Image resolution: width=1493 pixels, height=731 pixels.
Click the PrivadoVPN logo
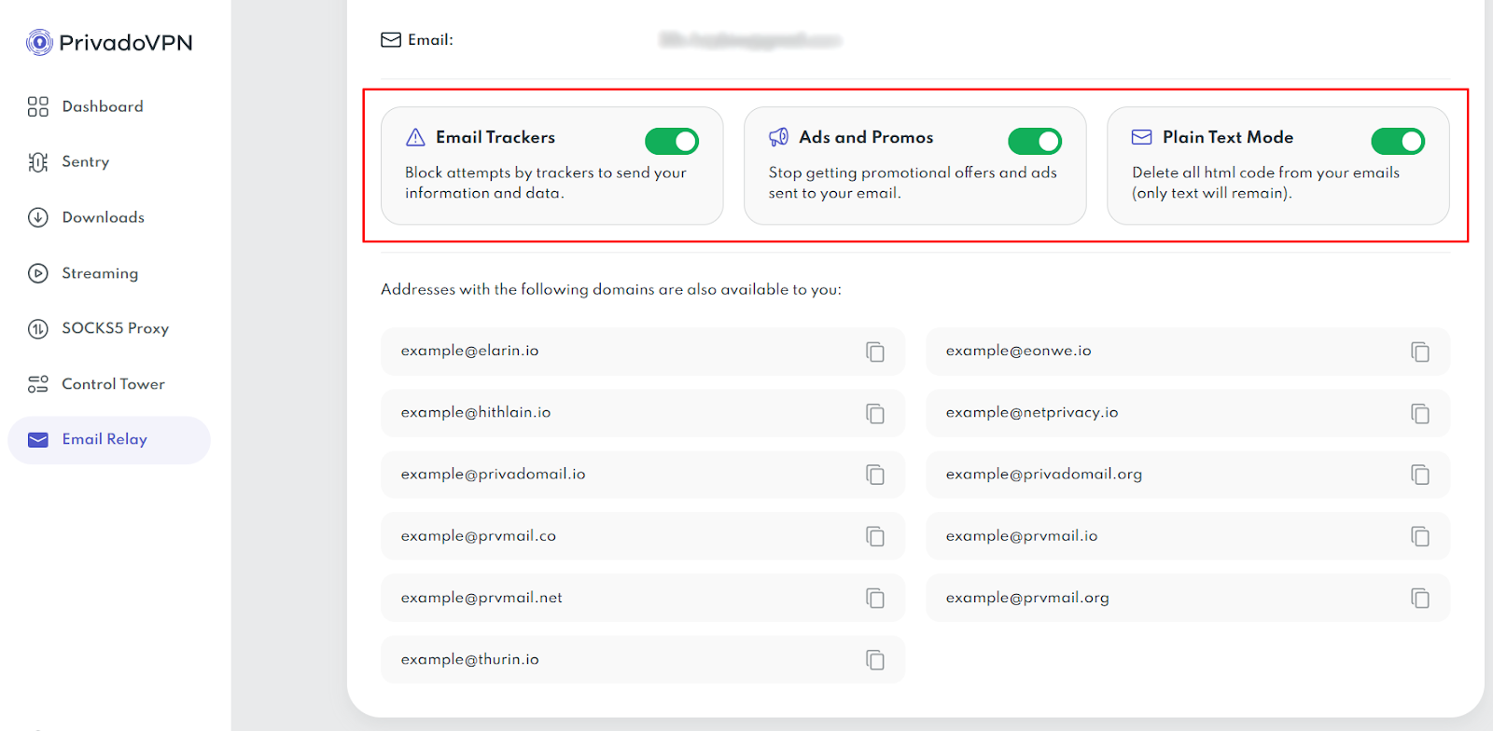pyautogui.click(x=109, y=43)
